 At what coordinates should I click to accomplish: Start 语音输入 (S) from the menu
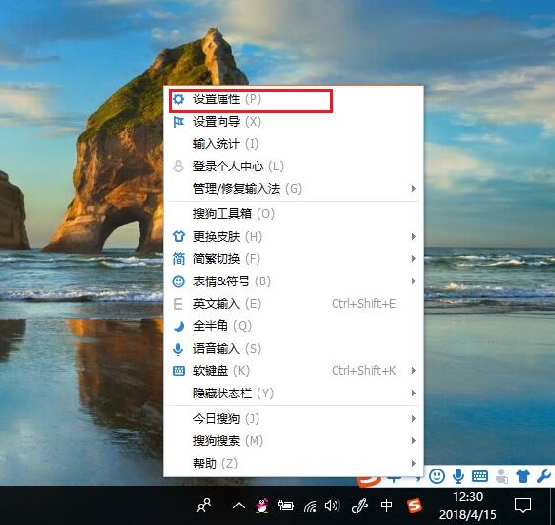pyautogui.click(x=294, y=349)
